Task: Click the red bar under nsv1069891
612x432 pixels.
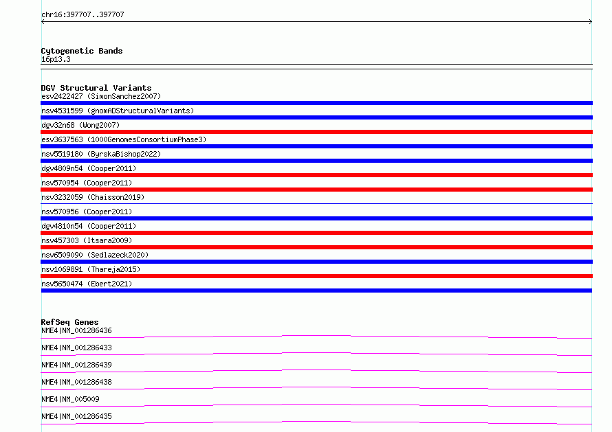Action: coord(316,276)
